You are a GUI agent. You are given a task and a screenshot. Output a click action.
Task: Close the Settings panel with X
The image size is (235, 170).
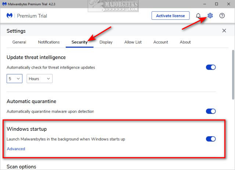(x=224, y=31)
